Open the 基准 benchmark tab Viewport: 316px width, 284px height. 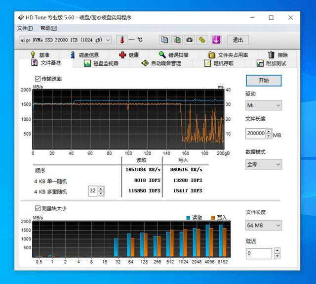40,55
